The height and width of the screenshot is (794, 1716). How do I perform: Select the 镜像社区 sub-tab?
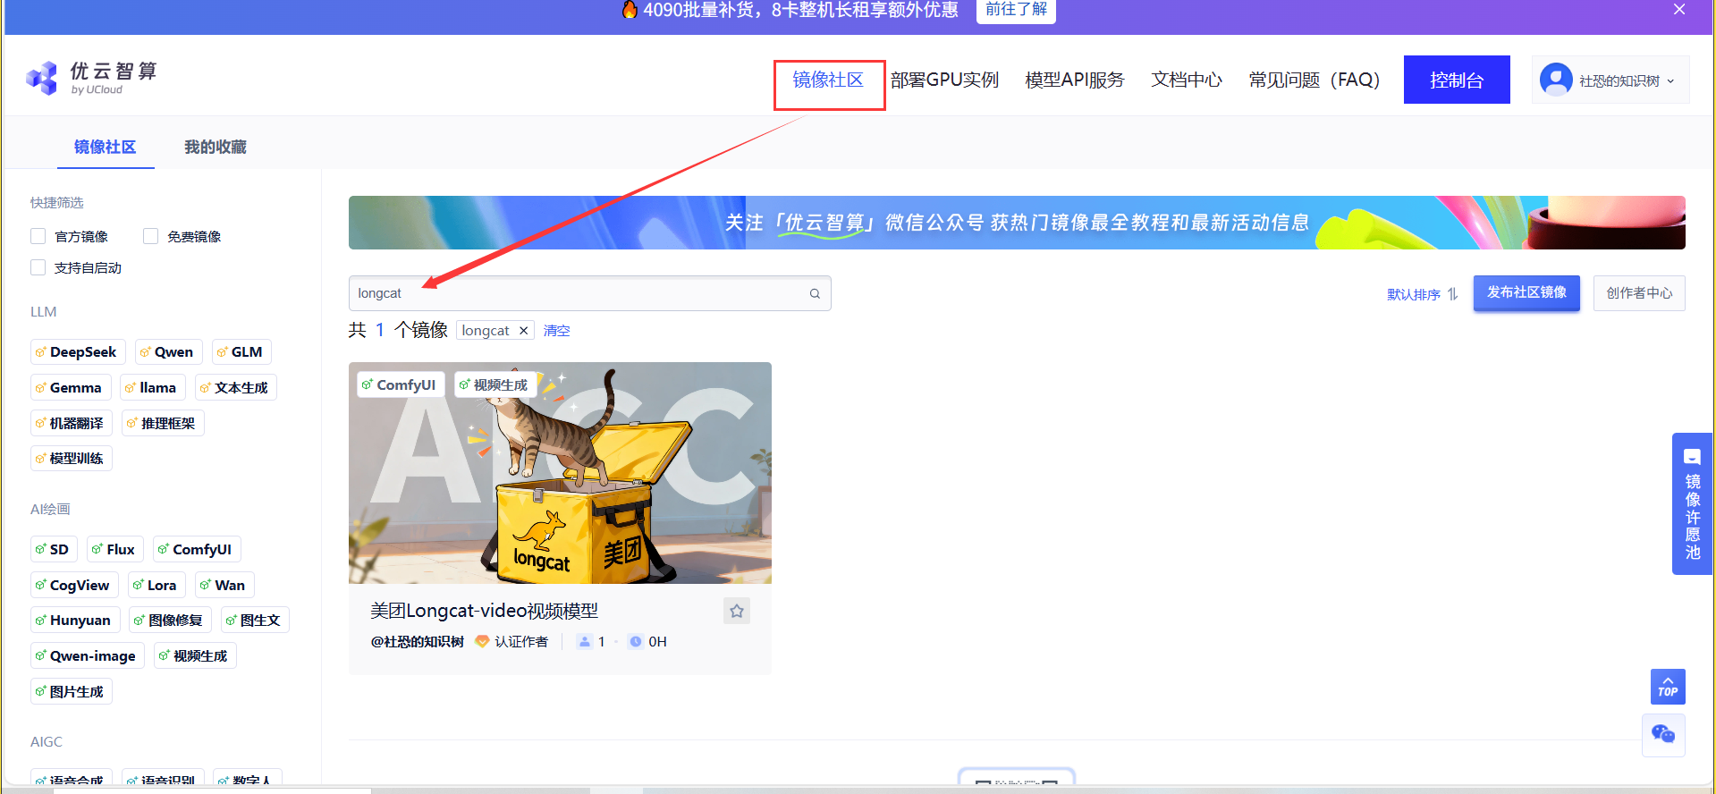[x=106, y=147]
